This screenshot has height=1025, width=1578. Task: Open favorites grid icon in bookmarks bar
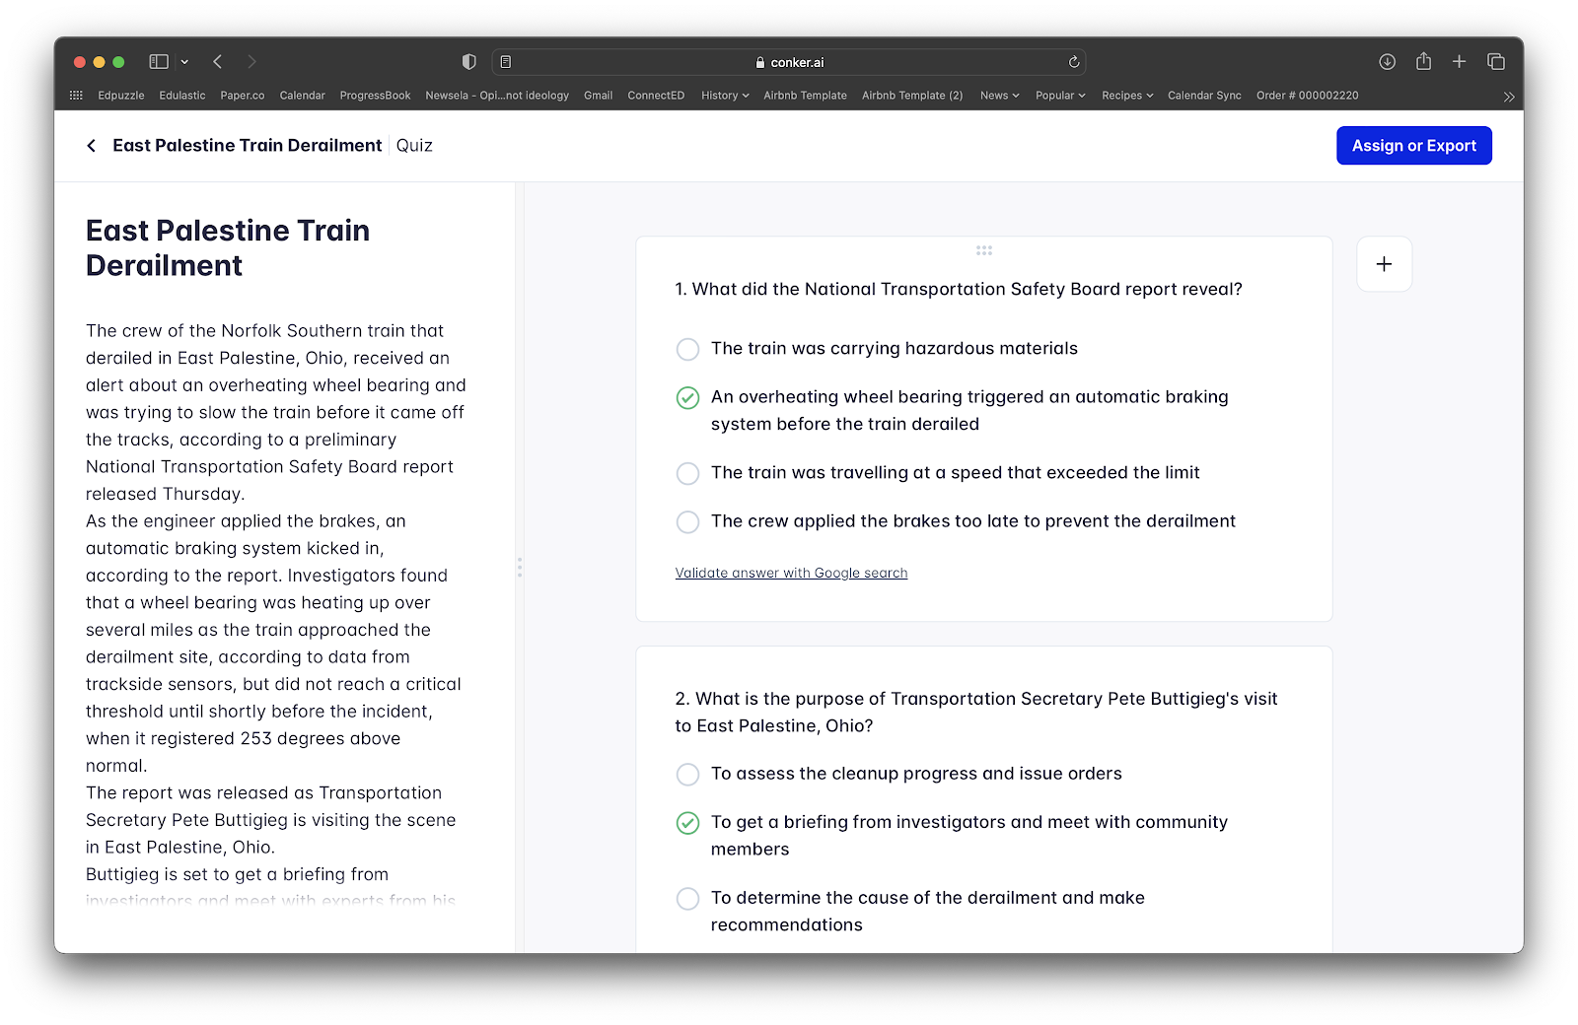click(76, 96)
